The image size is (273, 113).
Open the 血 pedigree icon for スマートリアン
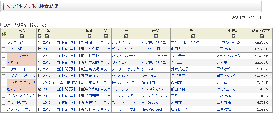58,103
